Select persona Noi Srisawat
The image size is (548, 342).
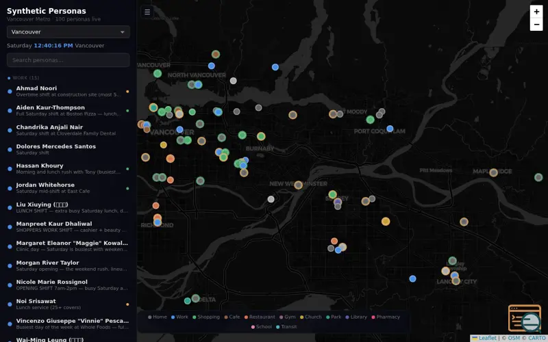68,304
